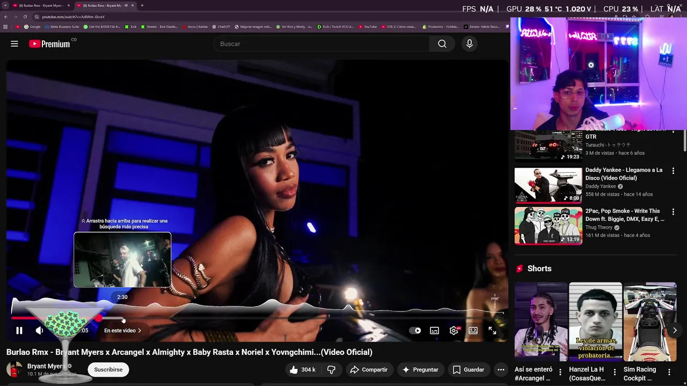687x386 pixels.
Task: Go back with the browser back arrow
Action: pyautogui.click(x=5, y=17)
